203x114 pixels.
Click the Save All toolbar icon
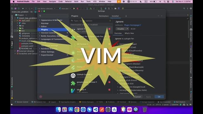coord(15,9)
